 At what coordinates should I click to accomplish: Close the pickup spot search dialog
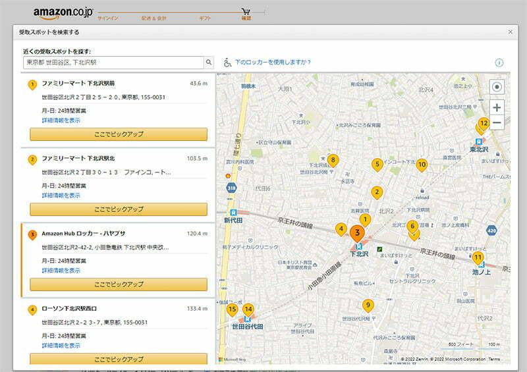tap(510, 32)
